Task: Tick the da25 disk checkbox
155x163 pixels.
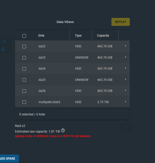Action: point(24,80)
